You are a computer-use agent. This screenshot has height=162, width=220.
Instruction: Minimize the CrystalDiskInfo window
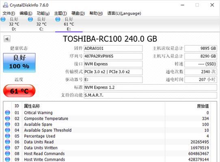tap(182, 5)
